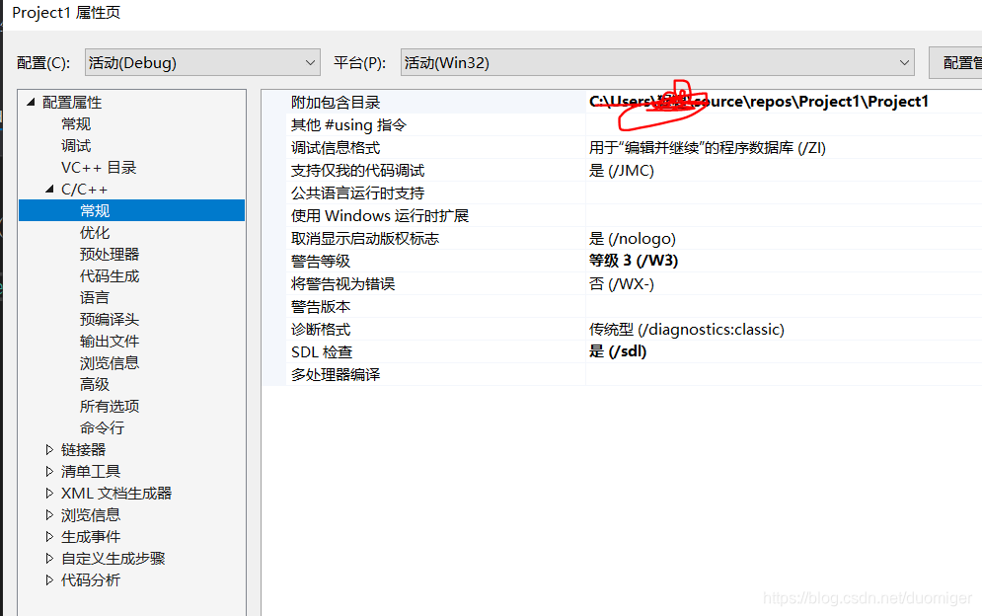982x616 pixels.
Task: Select the 程序数据库 (/ZI) value
Action: click(708, 148)
